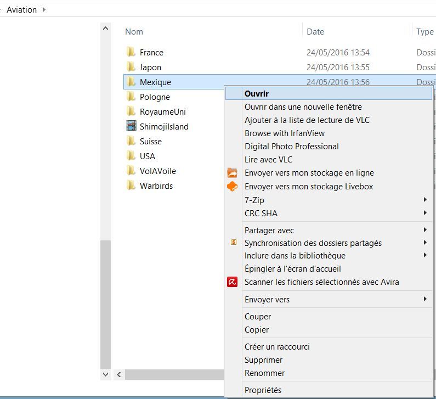Image resolution: width=436 pixels, height=399 pixels.
Task: Click the France folder icon
Action: [131, 53]
